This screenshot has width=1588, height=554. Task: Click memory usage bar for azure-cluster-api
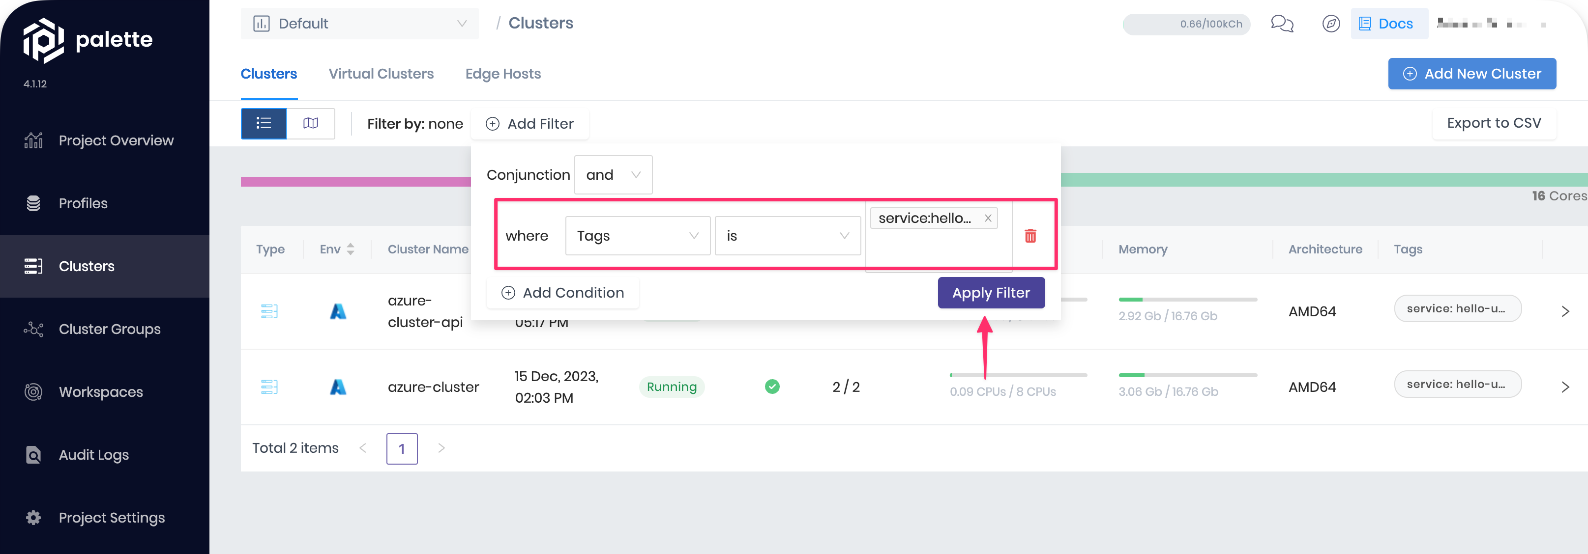(x=1187, y=300)
